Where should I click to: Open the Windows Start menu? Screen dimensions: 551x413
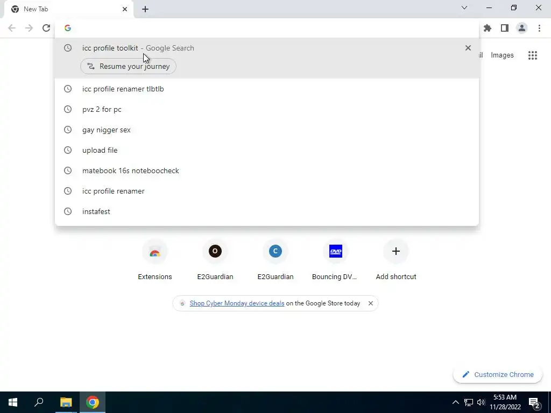(x=13, y=402)
